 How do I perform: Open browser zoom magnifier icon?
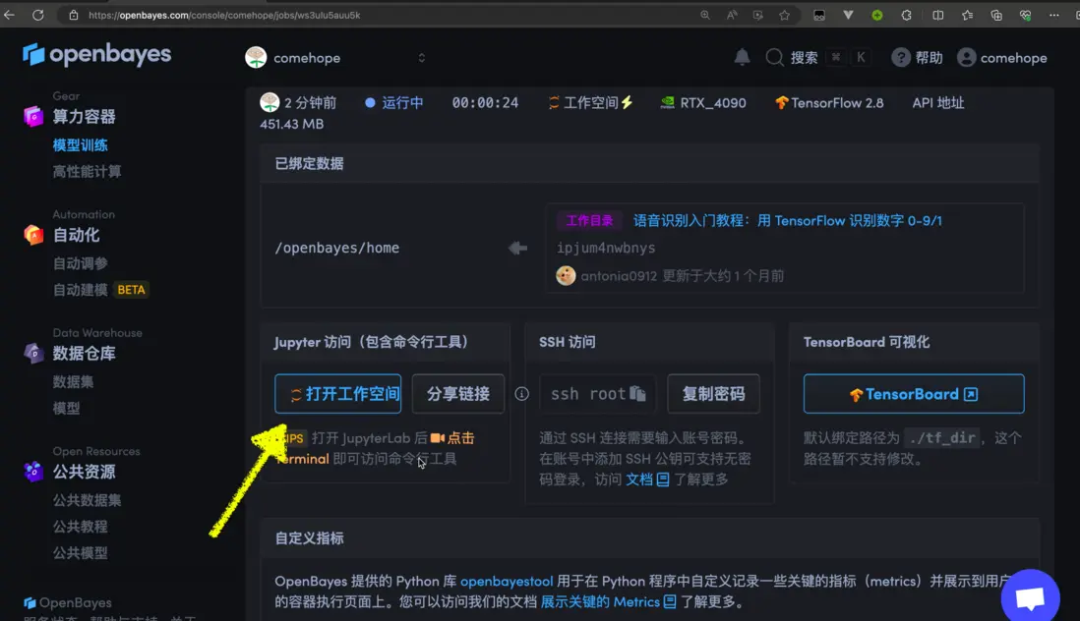pos(705,15)
